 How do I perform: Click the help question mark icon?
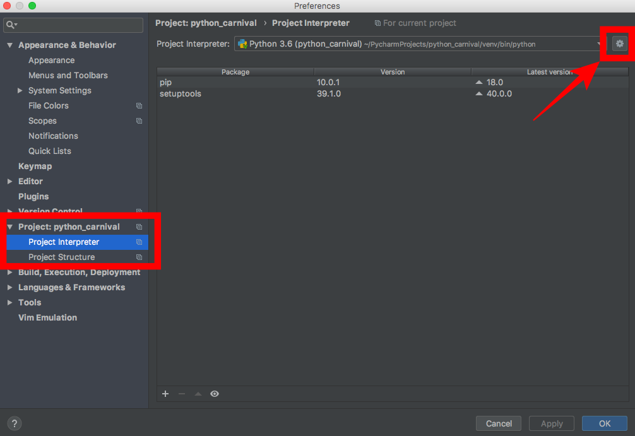pos(14,423)
